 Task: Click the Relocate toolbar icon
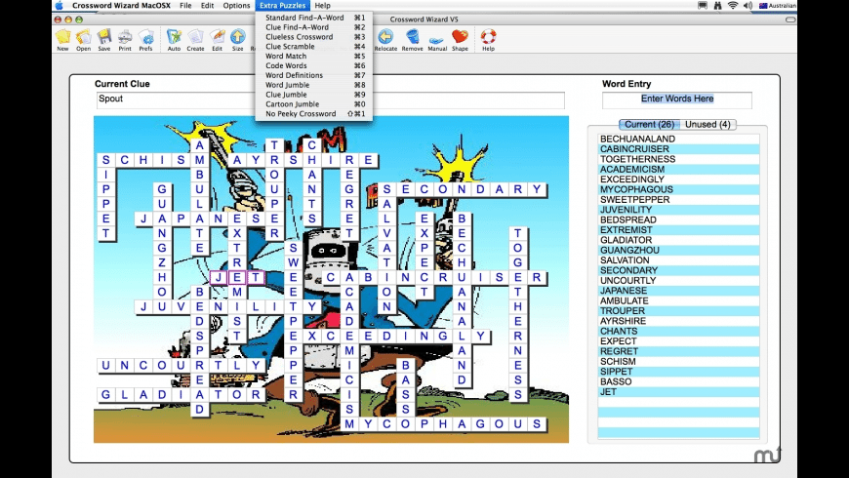pyautogui.click(x=385, y=40)
